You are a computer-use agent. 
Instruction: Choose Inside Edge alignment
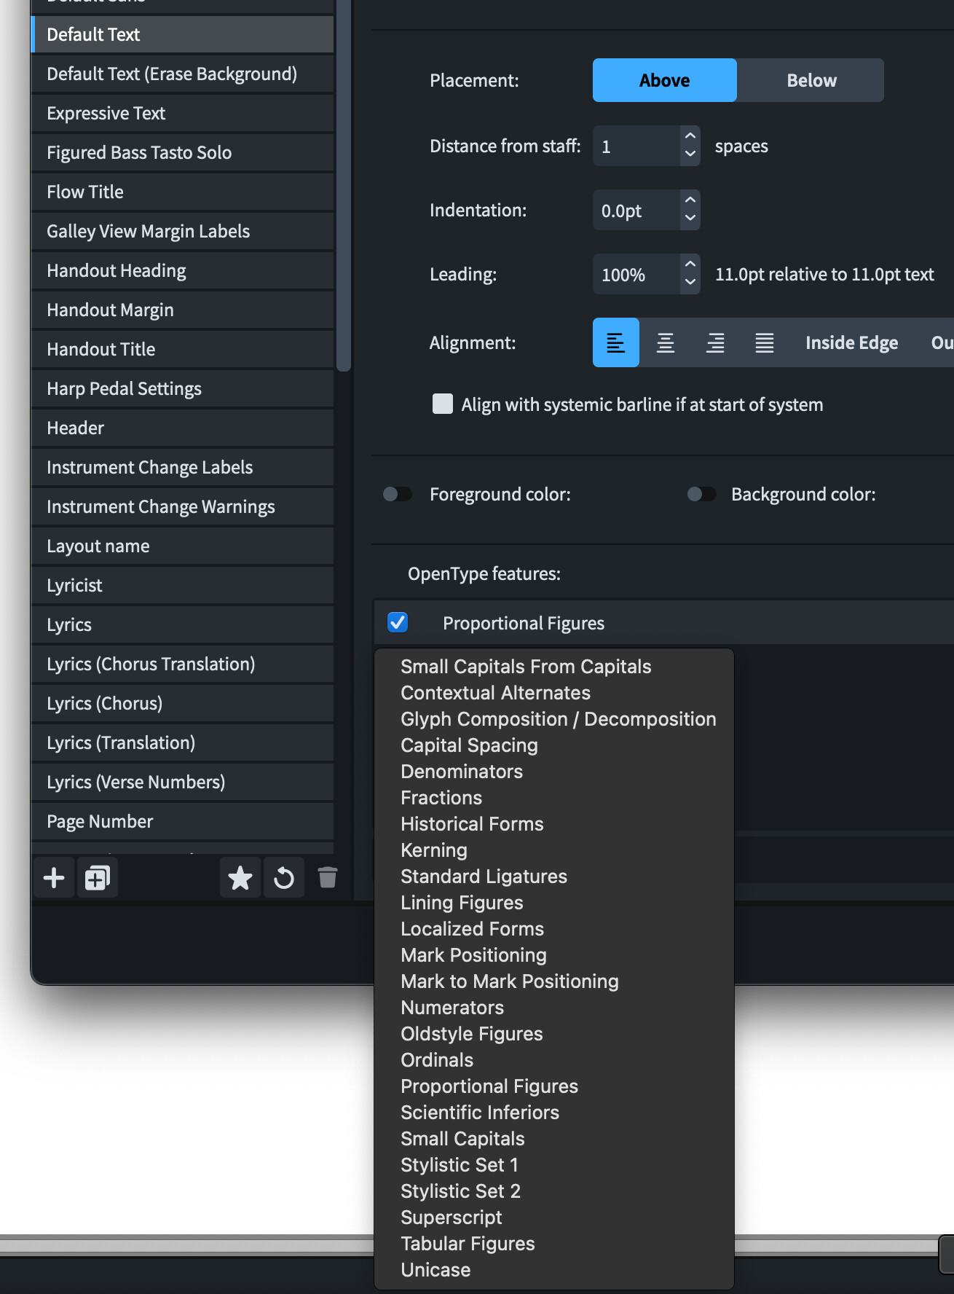point(851,342)
